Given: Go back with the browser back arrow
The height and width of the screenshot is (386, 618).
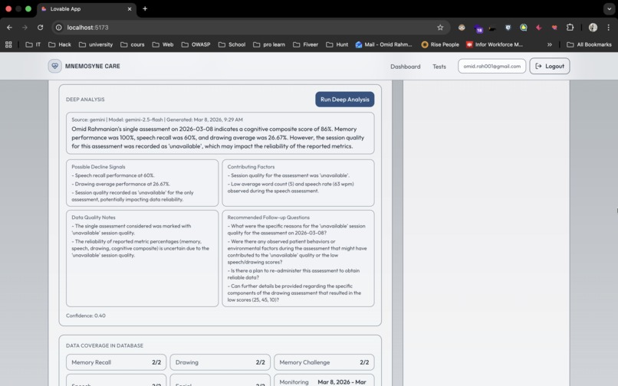Looking at the screenshot, I should (9, 28).
